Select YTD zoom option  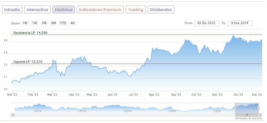[63, 23]
